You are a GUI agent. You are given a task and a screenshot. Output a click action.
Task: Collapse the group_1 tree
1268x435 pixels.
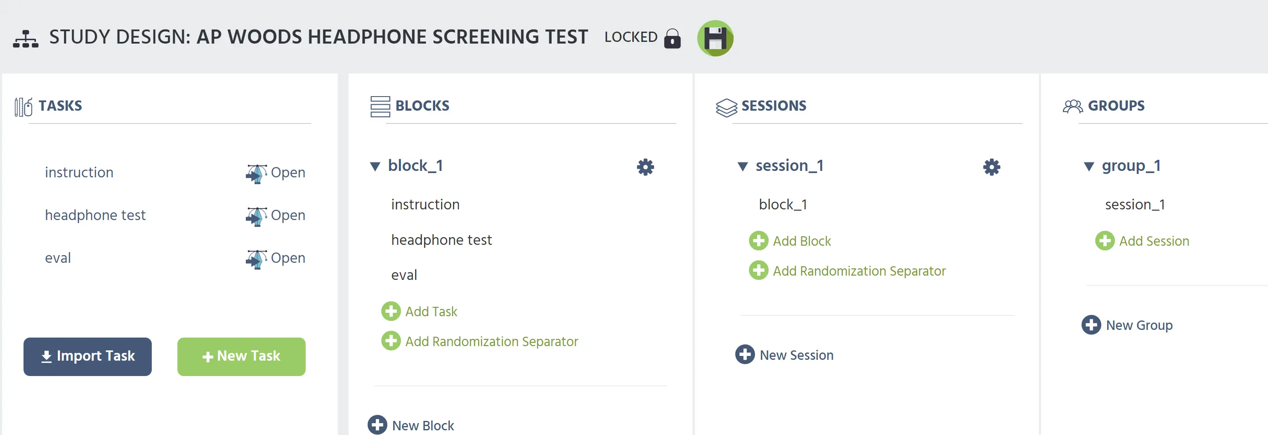(1089, 166)
